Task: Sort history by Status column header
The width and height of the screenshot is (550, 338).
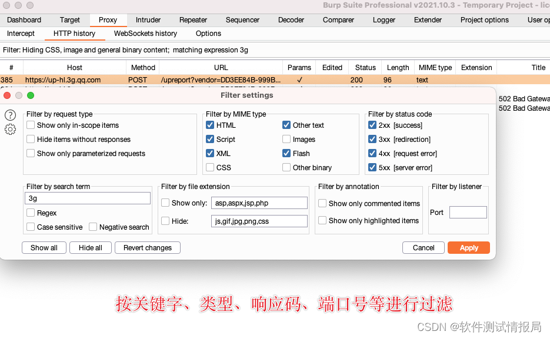Action: (x=365, y=67)
